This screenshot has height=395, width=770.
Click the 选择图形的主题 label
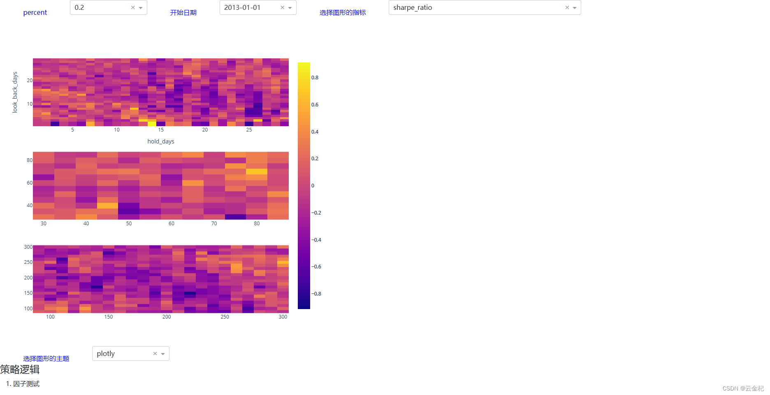pyautogui.click(x=46, y=358)
